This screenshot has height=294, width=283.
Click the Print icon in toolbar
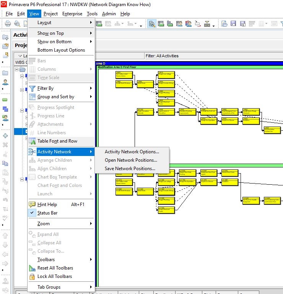(x=8, y=24)
